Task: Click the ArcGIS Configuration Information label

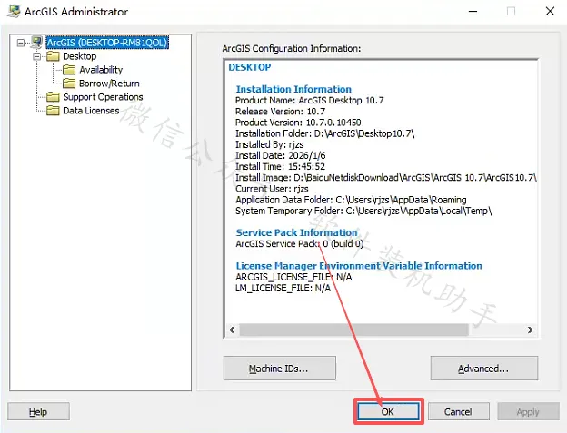Action: (x=292, y=48)
